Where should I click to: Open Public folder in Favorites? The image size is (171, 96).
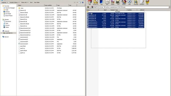point(6,10)
